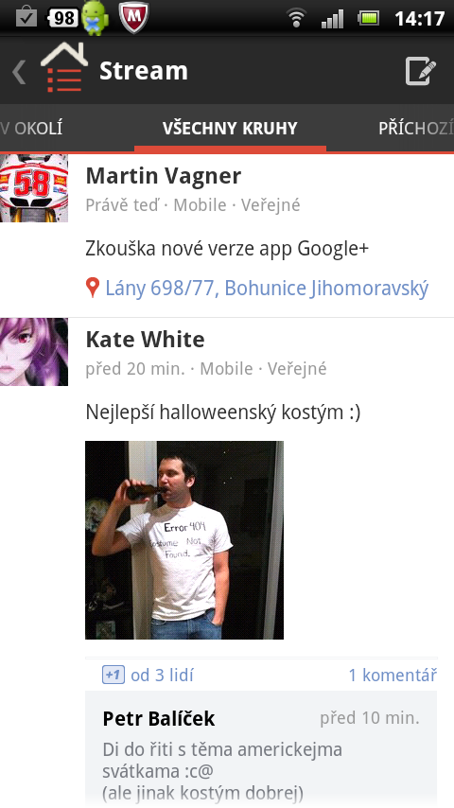Select the VŠECHNY KRUHY tab
The image size is (454, 808).
pos(230,128)
